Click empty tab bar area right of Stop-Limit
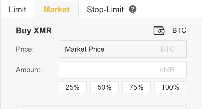This screenshot has width=202, height=109. (x=174, y=9)
